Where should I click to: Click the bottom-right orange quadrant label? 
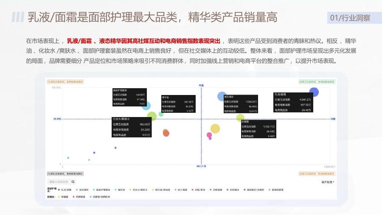point(317,174)
